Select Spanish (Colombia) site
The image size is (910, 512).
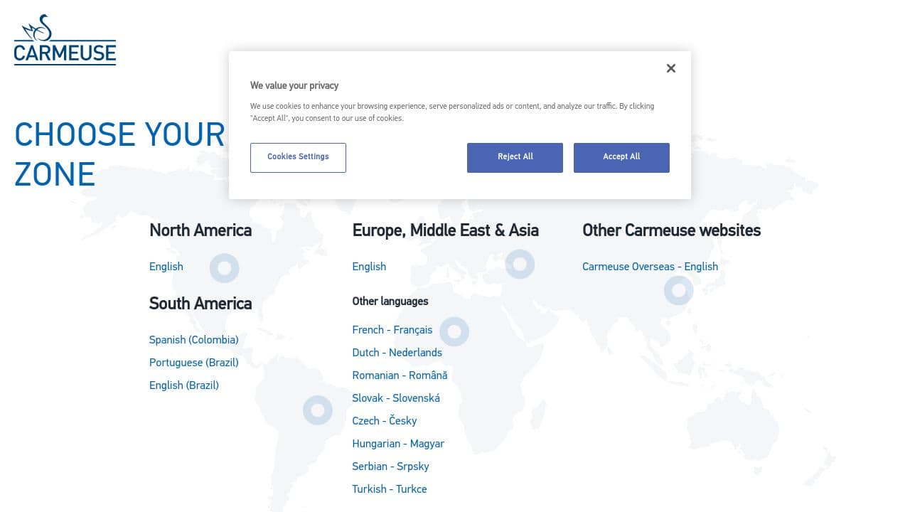[194, 340]
